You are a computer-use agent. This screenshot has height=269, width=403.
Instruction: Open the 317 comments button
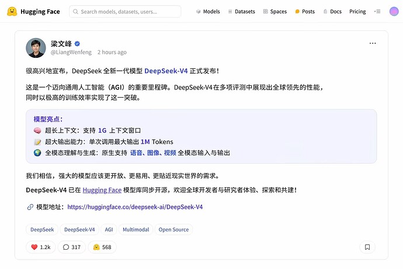72,247
